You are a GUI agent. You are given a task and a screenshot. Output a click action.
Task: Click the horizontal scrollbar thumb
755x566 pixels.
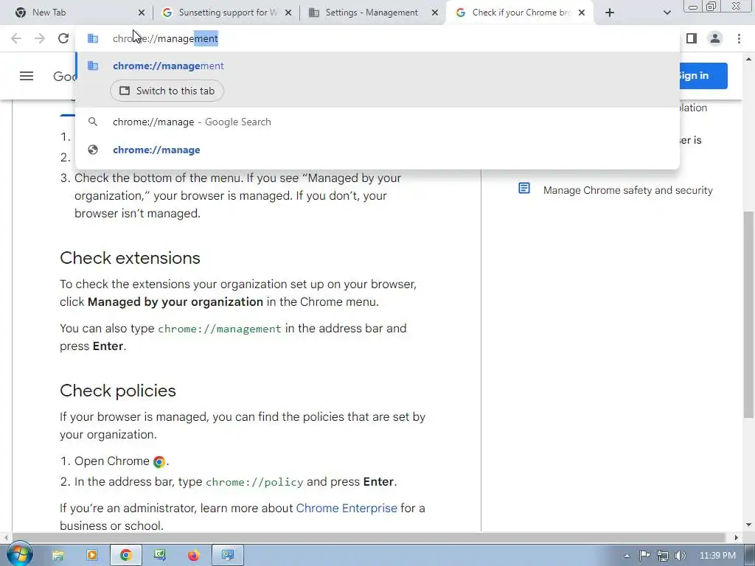(369, 537)
